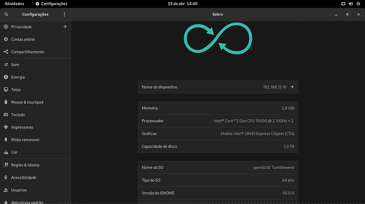Viewport: 365px width, 204px height.
Task: Click the Som sound icon
Action: (x=6, y=64)
